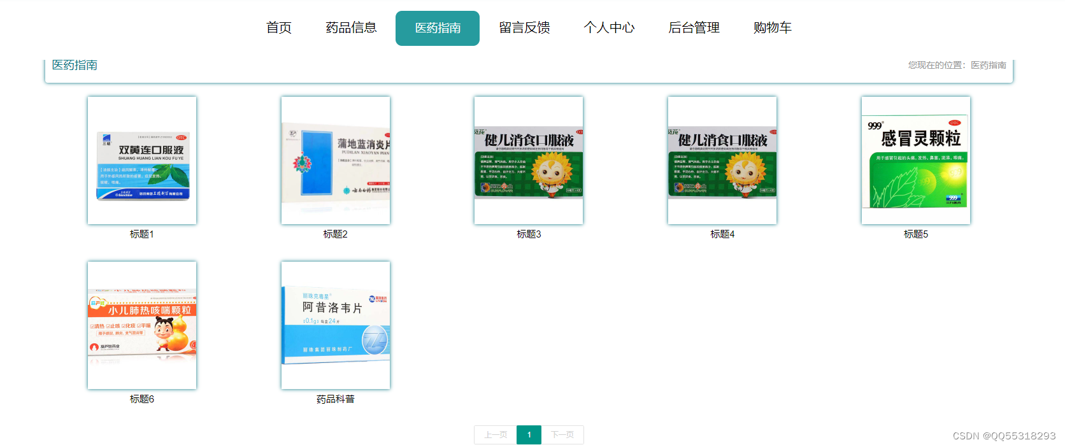Image resolution: width=1065 pixels, height=447 pixels.
Task: Open the 蒲地蓝消炎片 product image
Action: click(x=336, y=160)
